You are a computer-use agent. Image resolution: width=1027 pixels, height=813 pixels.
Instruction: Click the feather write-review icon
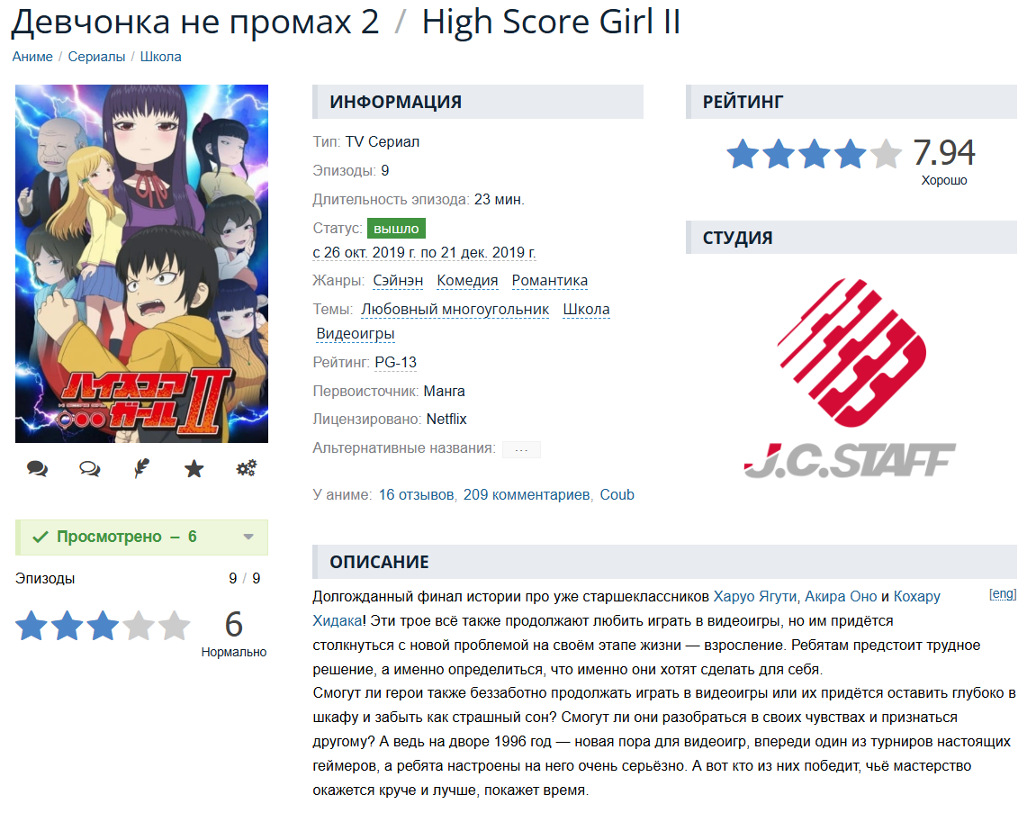141,468
